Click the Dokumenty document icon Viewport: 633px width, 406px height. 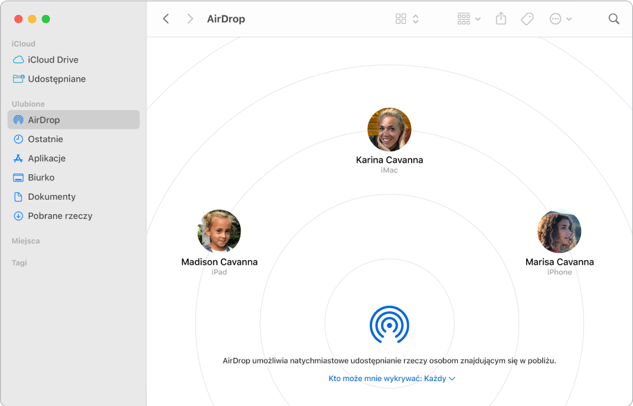pos(18,196)
